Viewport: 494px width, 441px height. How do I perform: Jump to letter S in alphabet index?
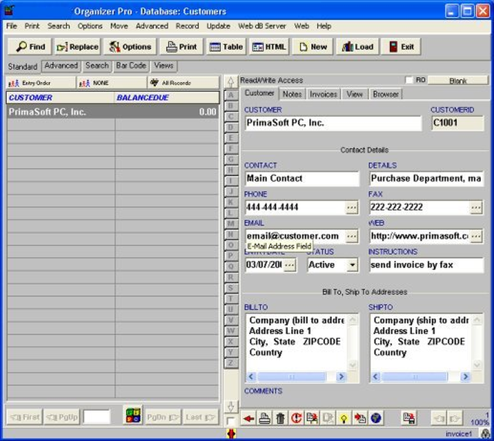pyautogui.click(x=231, y=288)
